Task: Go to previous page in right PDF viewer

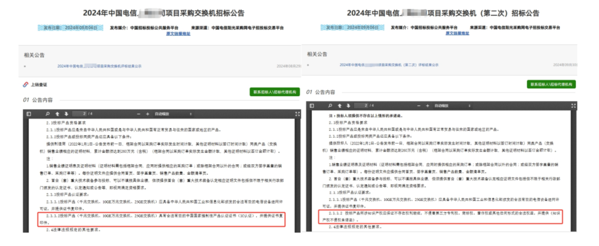Action: tap(339, 106)
